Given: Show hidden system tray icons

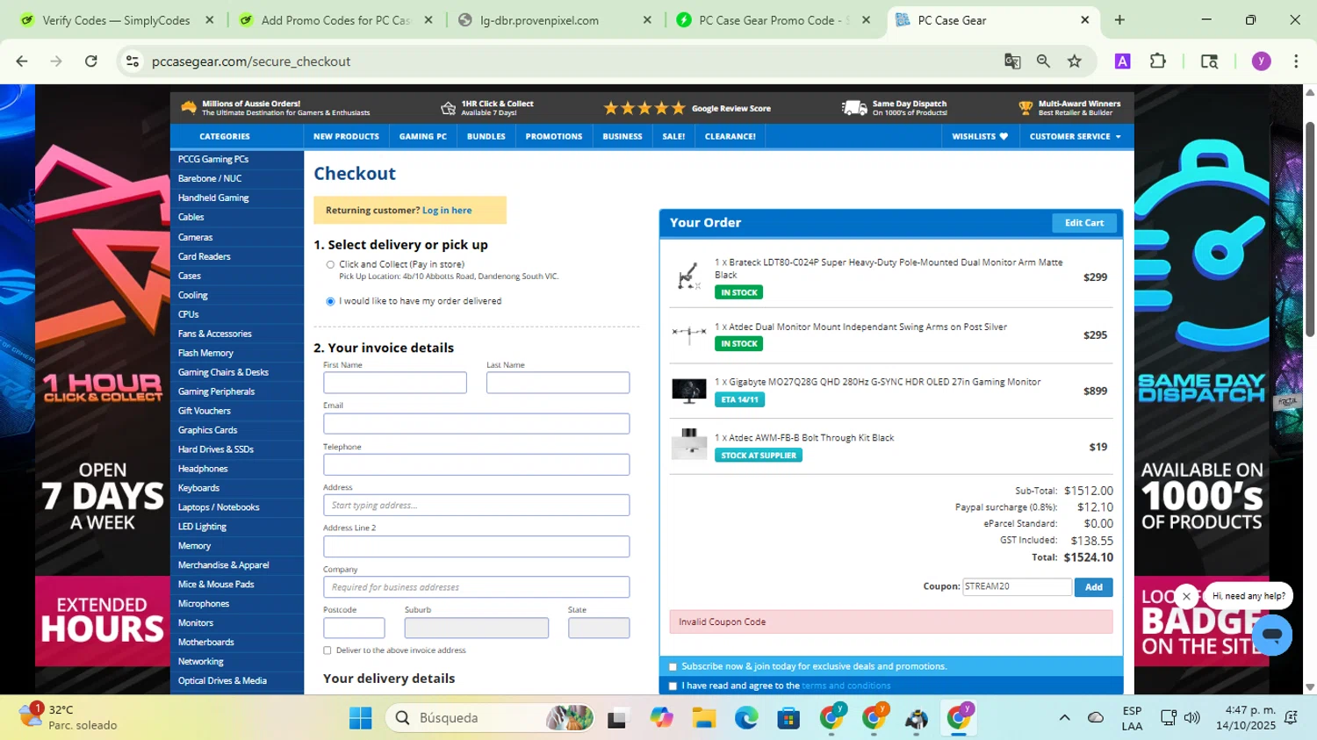Looking at the screenshot, I should (x=1064, y=718).
